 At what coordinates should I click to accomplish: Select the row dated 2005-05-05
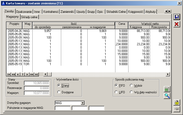88,34
